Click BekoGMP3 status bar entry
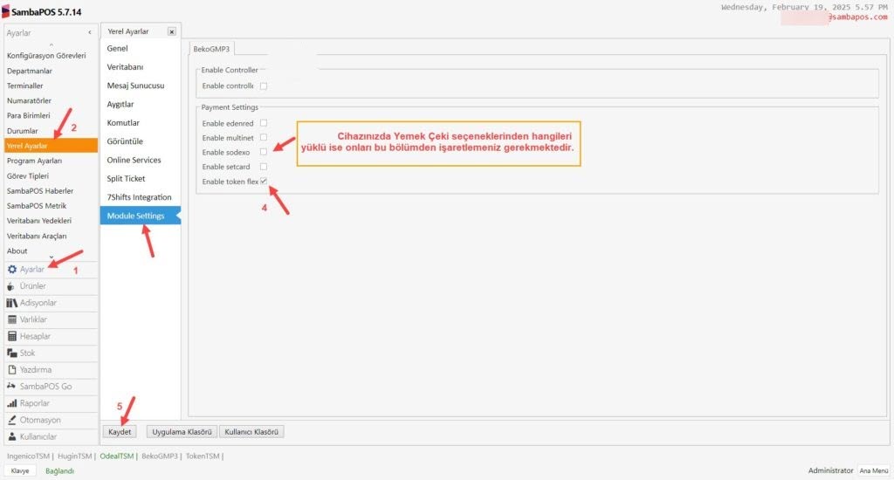Image resolution: width=894 pixels, height=480 pixels. [x=160, y=456]
